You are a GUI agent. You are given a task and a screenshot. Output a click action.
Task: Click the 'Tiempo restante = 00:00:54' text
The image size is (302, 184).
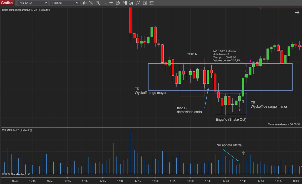[284, 125]
